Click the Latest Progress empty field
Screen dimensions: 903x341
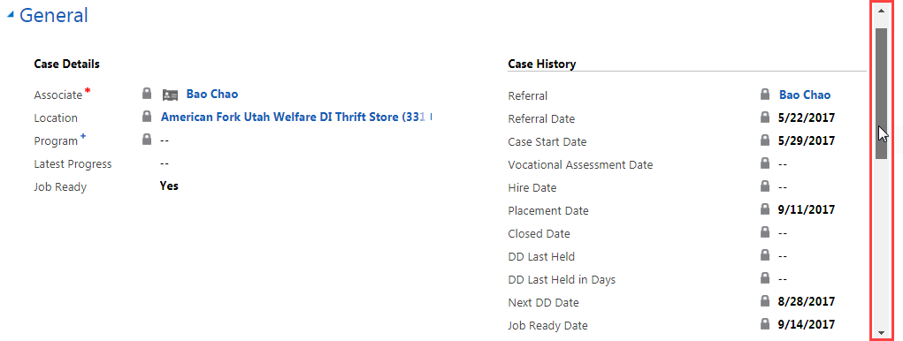coord(165,164)
